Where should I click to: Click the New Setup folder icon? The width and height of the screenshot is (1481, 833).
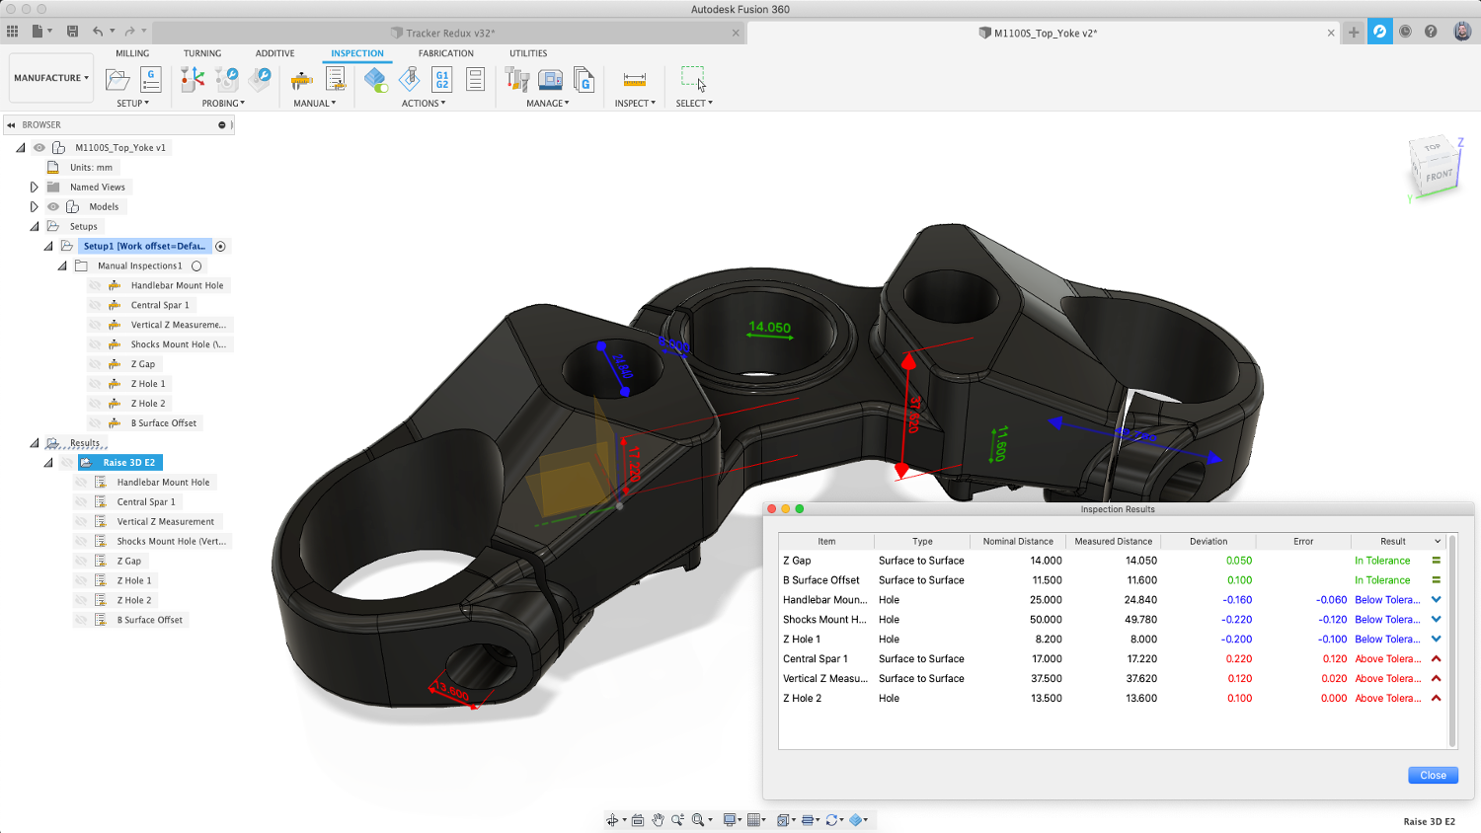117,80
